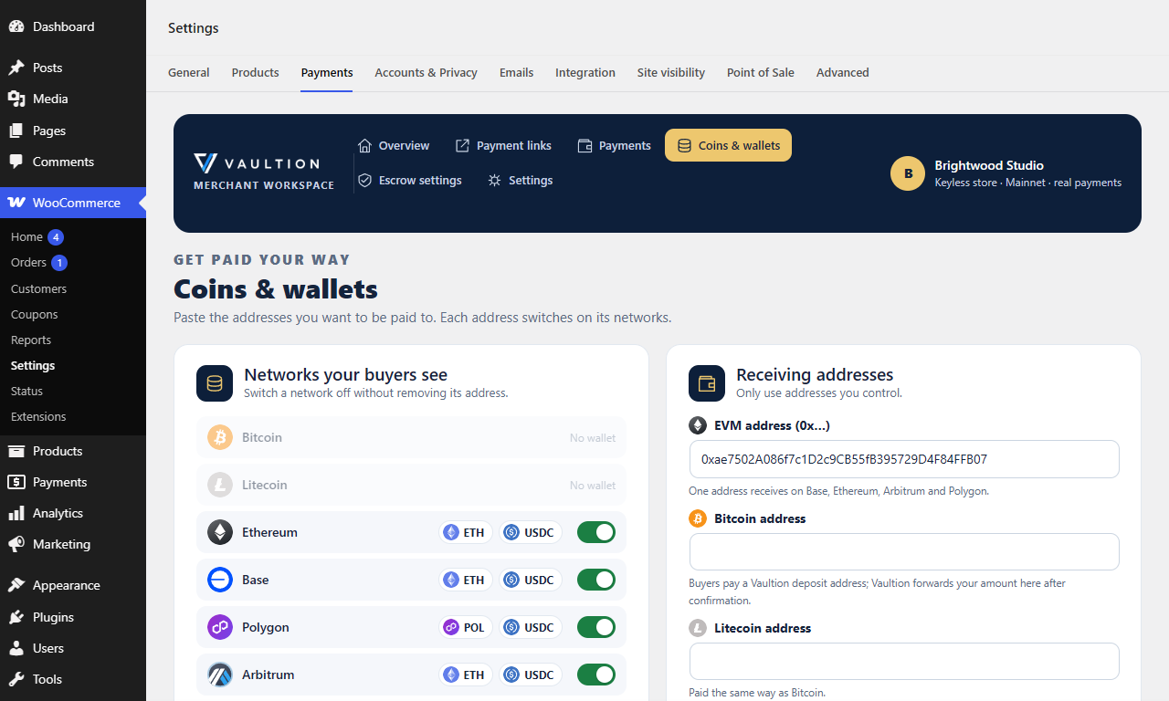The width and height of the screenshot is (1169, 701).
Task: Click the Plugins plug icon
Action: point(16,617)
